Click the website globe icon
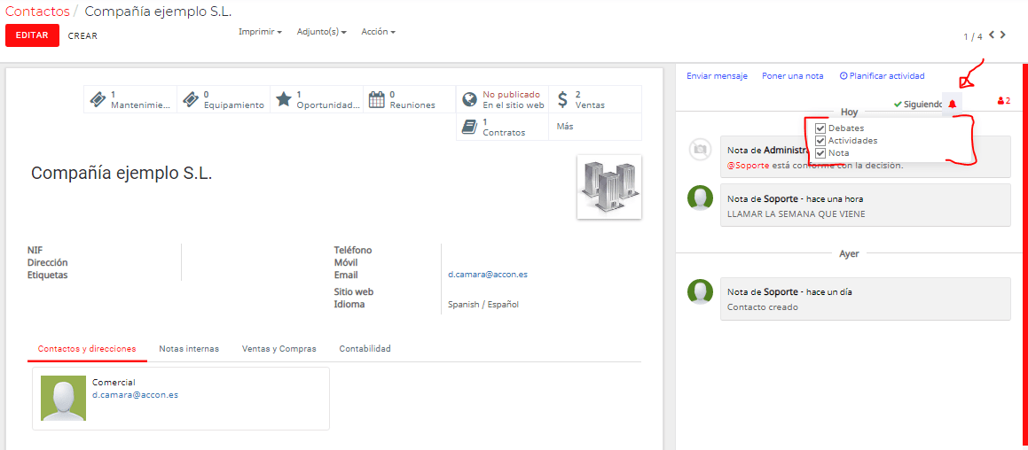Image resolution: width=1028 pixels, height=450 pixels. pos(468,99)
